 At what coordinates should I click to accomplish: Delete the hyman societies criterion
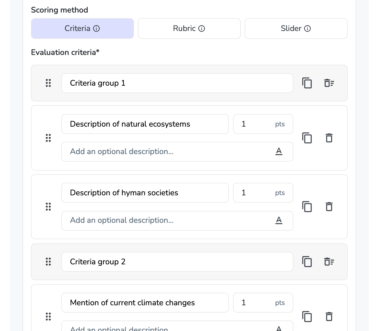[329, 207]
